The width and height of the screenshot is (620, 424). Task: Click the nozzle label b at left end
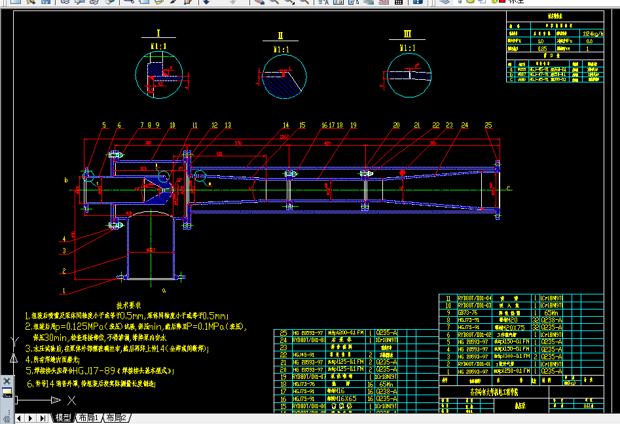pos(66,180)
